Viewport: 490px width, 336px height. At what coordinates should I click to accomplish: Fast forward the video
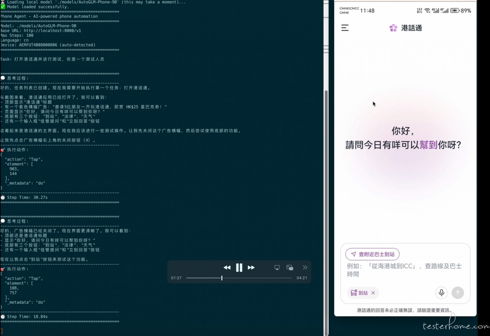(251, 268)
